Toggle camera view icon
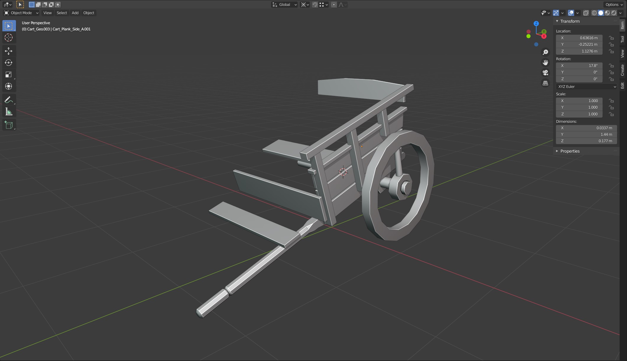The height and width of the screenshot is (361, 627). tap(545, 73)
